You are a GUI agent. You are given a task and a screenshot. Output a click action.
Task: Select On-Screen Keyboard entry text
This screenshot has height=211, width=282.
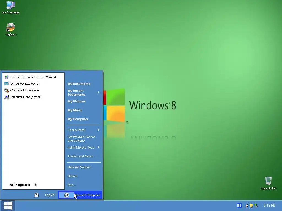(24, 84)
